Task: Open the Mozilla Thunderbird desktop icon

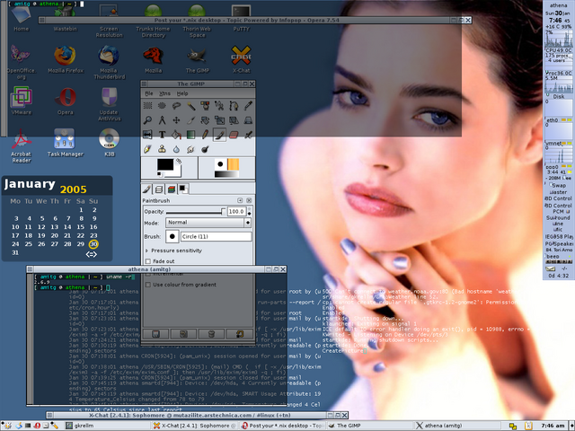Action: (x=110, y=62)
